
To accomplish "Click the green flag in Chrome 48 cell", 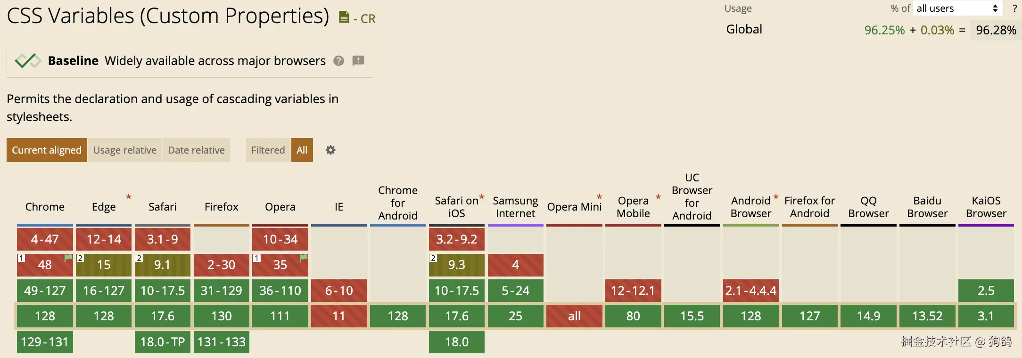I will coord(67,258).
